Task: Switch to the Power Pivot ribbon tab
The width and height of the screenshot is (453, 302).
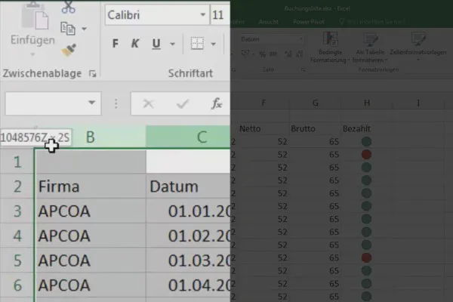Action: (309, 22)
